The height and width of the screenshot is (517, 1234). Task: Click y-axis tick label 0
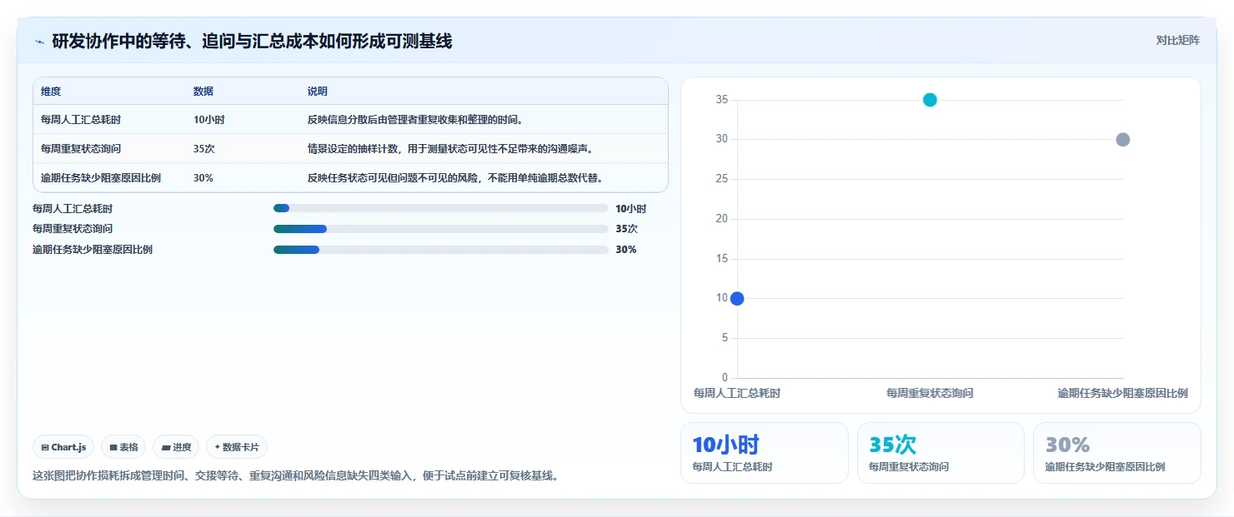point(725,378)
